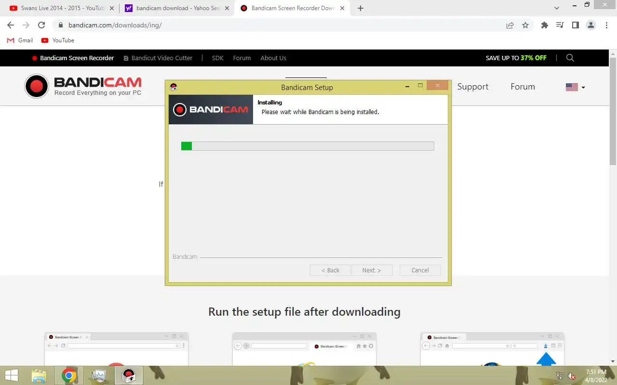
Task: Open the site search magnifier
Action: coord(570,58)
